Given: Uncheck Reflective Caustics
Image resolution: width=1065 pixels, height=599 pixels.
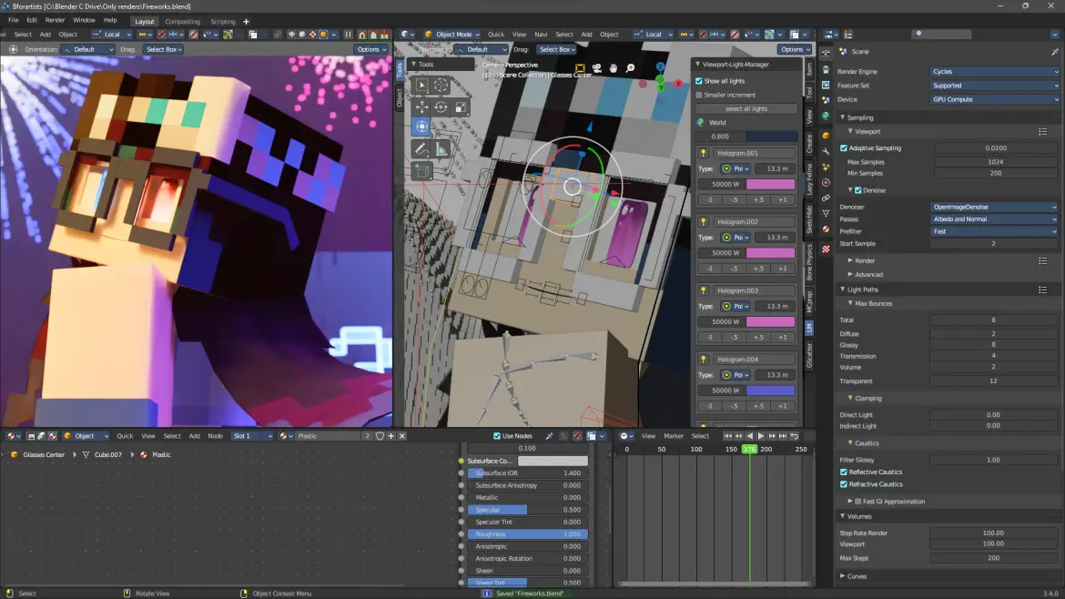Looking at the screenshot, I should (842, 472).
